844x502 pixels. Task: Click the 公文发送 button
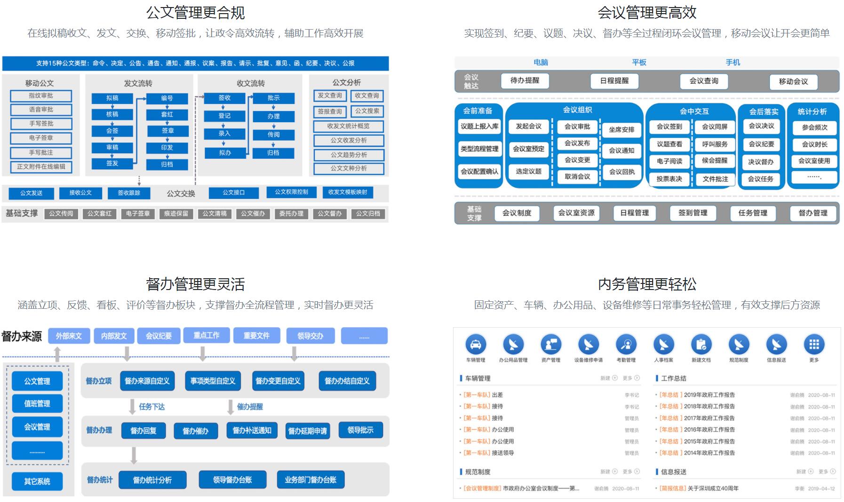tap(31, 193)
